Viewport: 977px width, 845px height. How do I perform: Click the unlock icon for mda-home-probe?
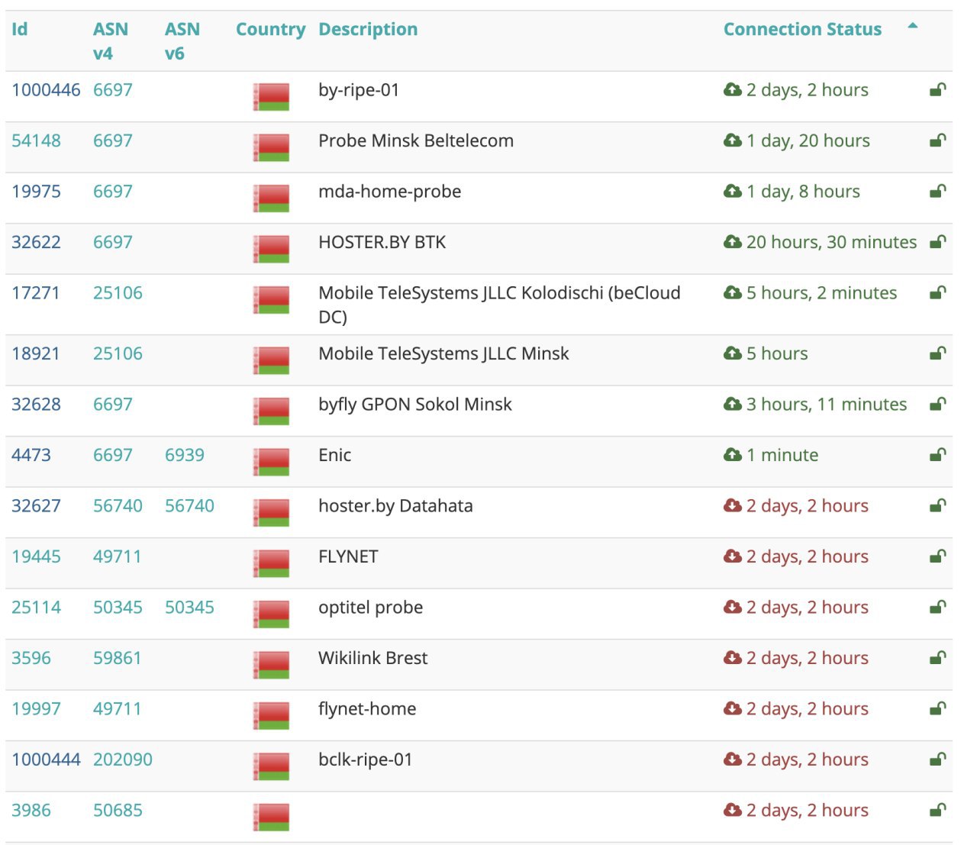[x=938, y=192]
